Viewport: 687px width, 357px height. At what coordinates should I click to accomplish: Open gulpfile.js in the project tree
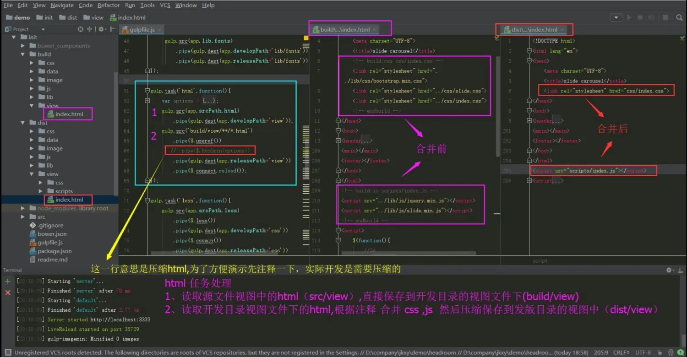point(46,243)
